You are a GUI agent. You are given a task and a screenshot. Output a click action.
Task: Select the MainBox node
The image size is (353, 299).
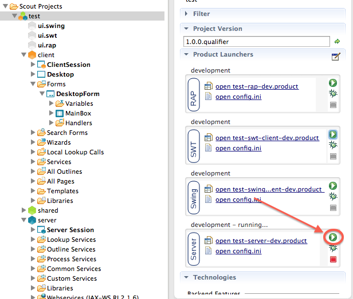tap(78, 113)
